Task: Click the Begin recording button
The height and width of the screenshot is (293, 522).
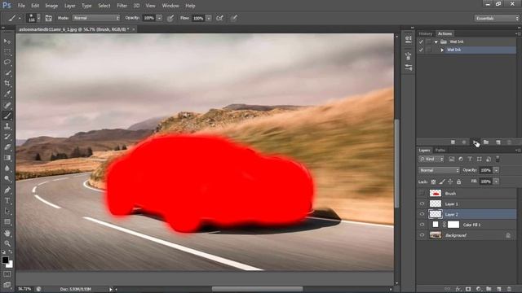Action: pos(464,142)
